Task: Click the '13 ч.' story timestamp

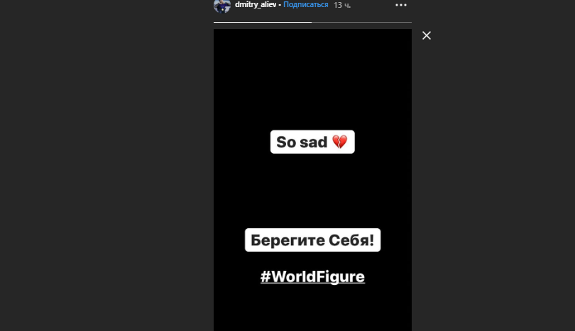Action: point(342,5)
